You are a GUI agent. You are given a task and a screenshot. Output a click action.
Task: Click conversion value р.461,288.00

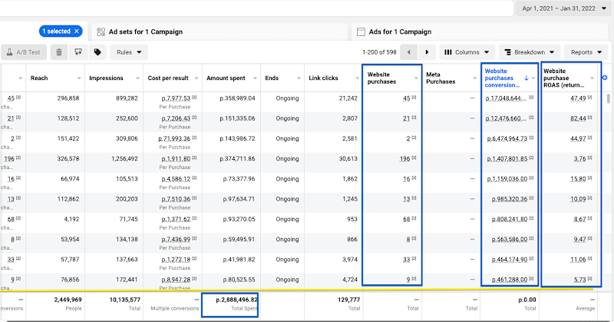point(510,280)
